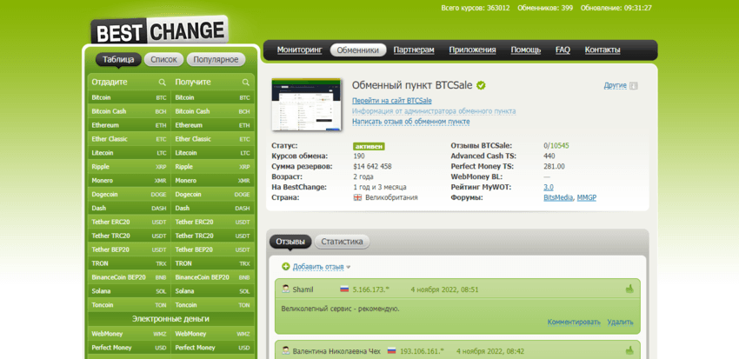Open the Другие exchangers dropdown
Viewport: 739px width, 359px height.
click(615, 85)
